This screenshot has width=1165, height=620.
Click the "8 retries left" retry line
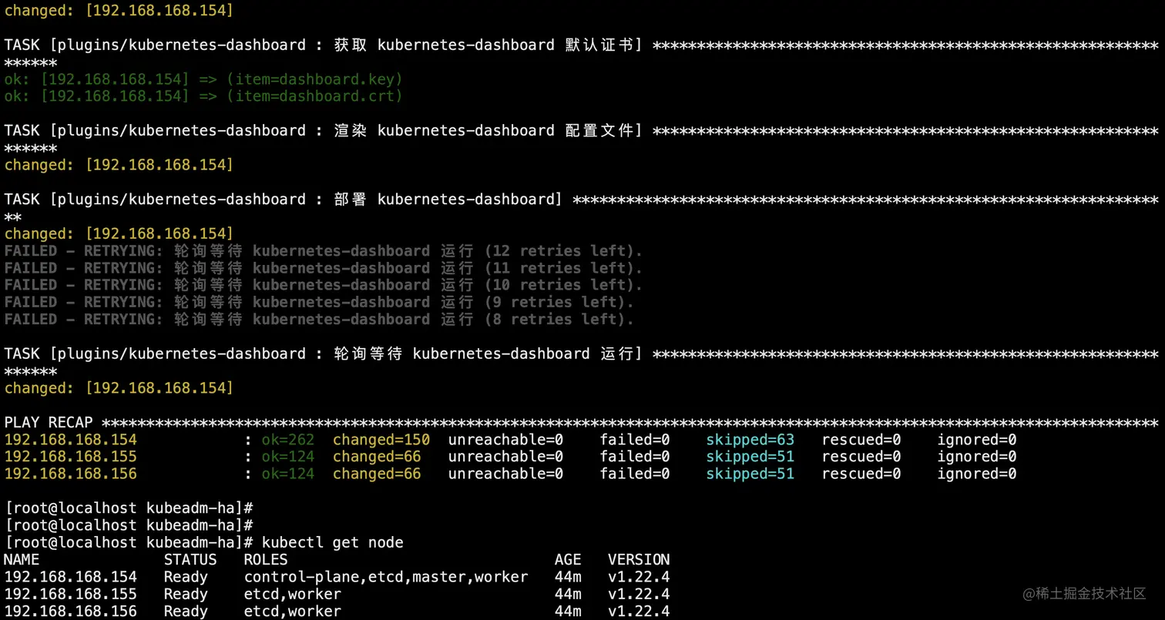(319, 319)
